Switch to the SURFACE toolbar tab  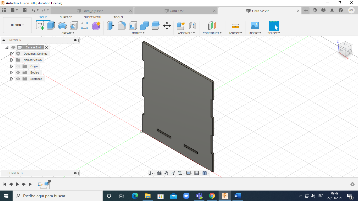66,17
